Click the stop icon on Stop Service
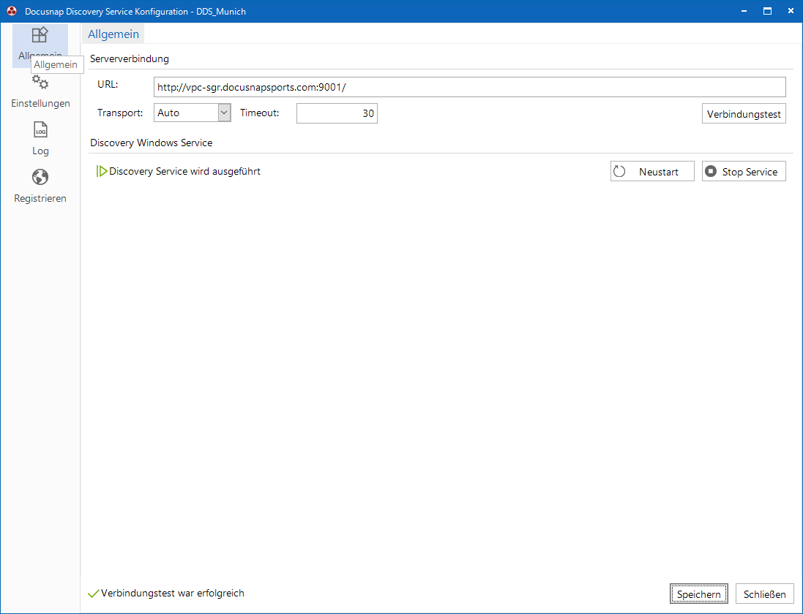The height and width of the screenshot is (614, 803). point(710,171)
